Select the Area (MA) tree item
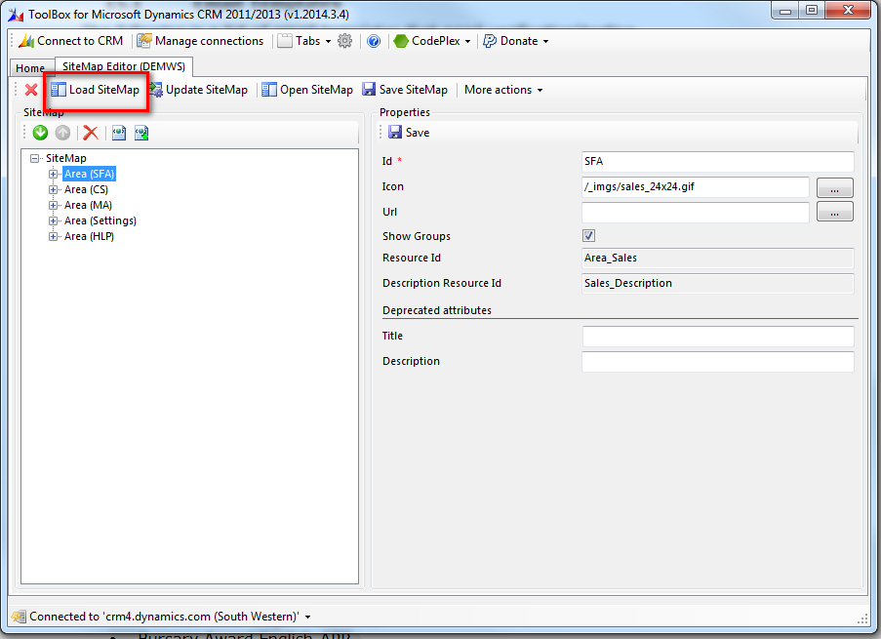The width and height of the screenshot is (881, 639). coord(88,206)
